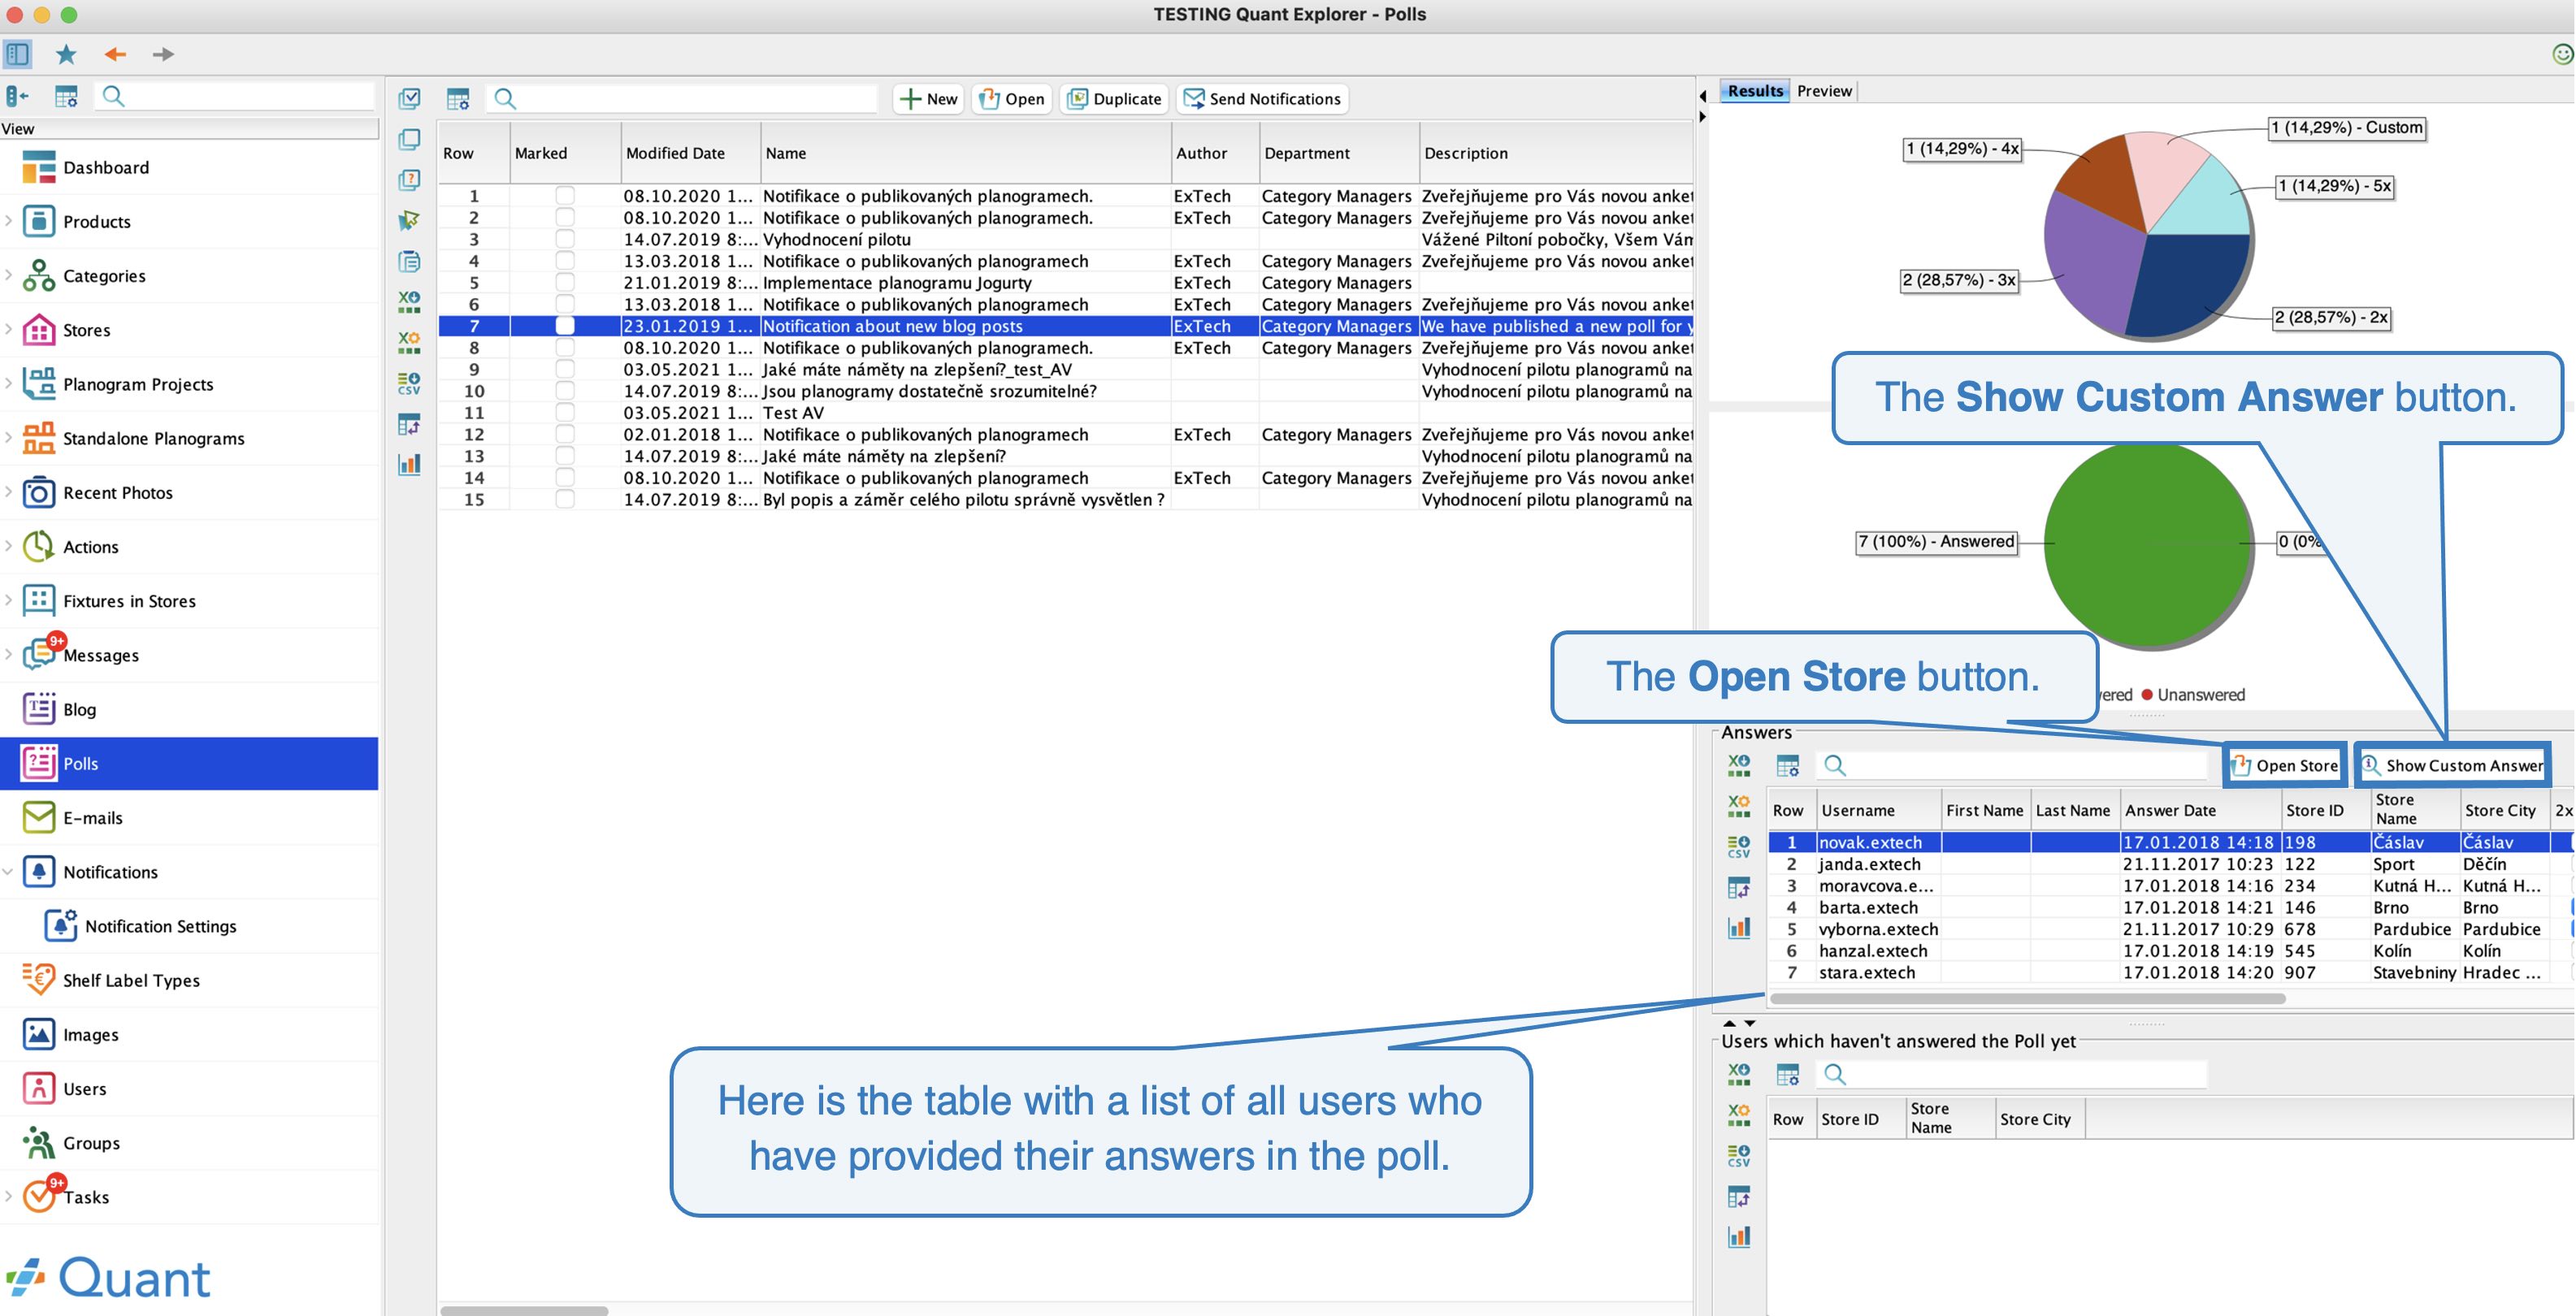Toggle the sidebar panel icon in top toolbar
The height and width of the screenshot is (1316, 2576).
tap(18, 54)
